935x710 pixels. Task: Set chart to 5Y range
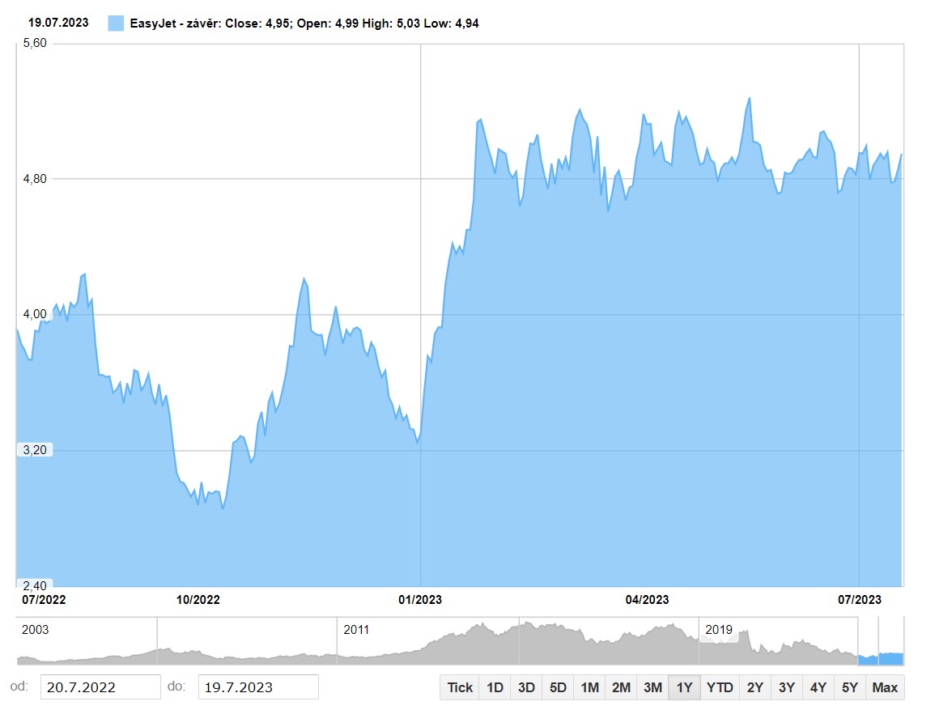[849, 687]
